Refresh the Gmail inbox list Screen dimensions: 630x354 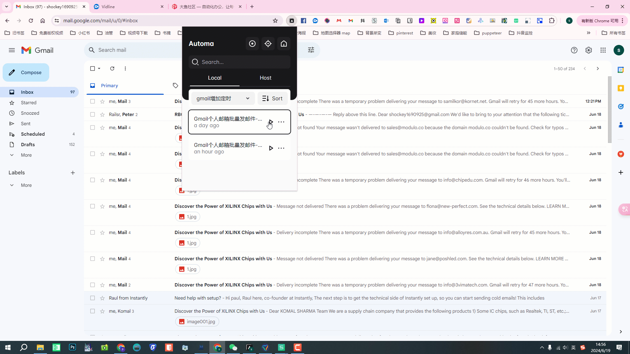coord(112,69)
